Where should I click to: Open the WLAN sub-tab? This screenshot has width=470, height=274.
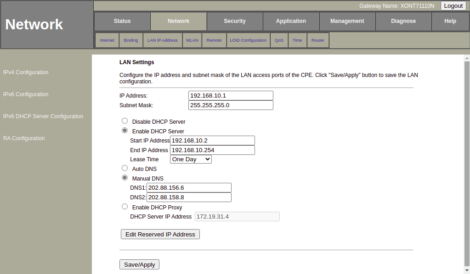point(192,40)
